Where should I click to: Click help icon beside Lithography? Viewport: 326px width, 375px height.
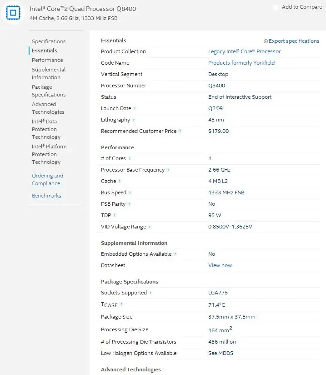click(134, 120)
